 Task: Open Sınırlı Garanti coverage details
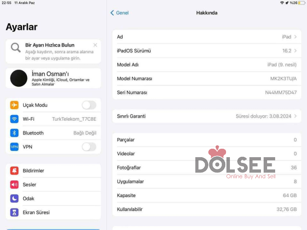[x=207, y=116]
